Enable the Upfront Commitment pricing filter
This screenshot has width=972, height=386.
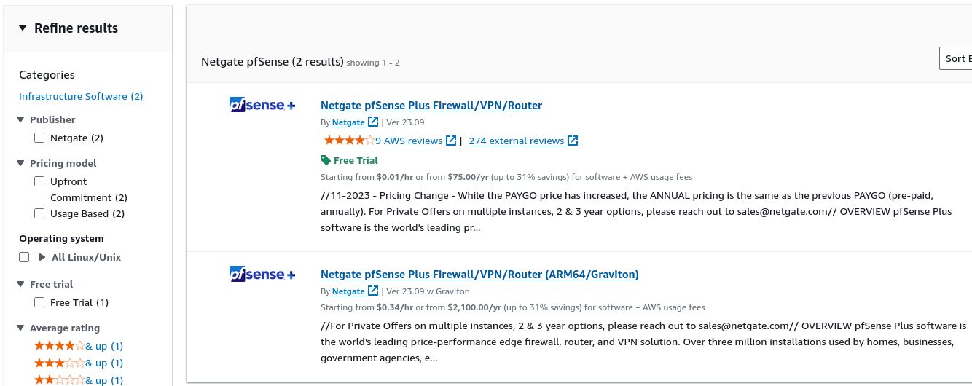(x=39, y=181)
